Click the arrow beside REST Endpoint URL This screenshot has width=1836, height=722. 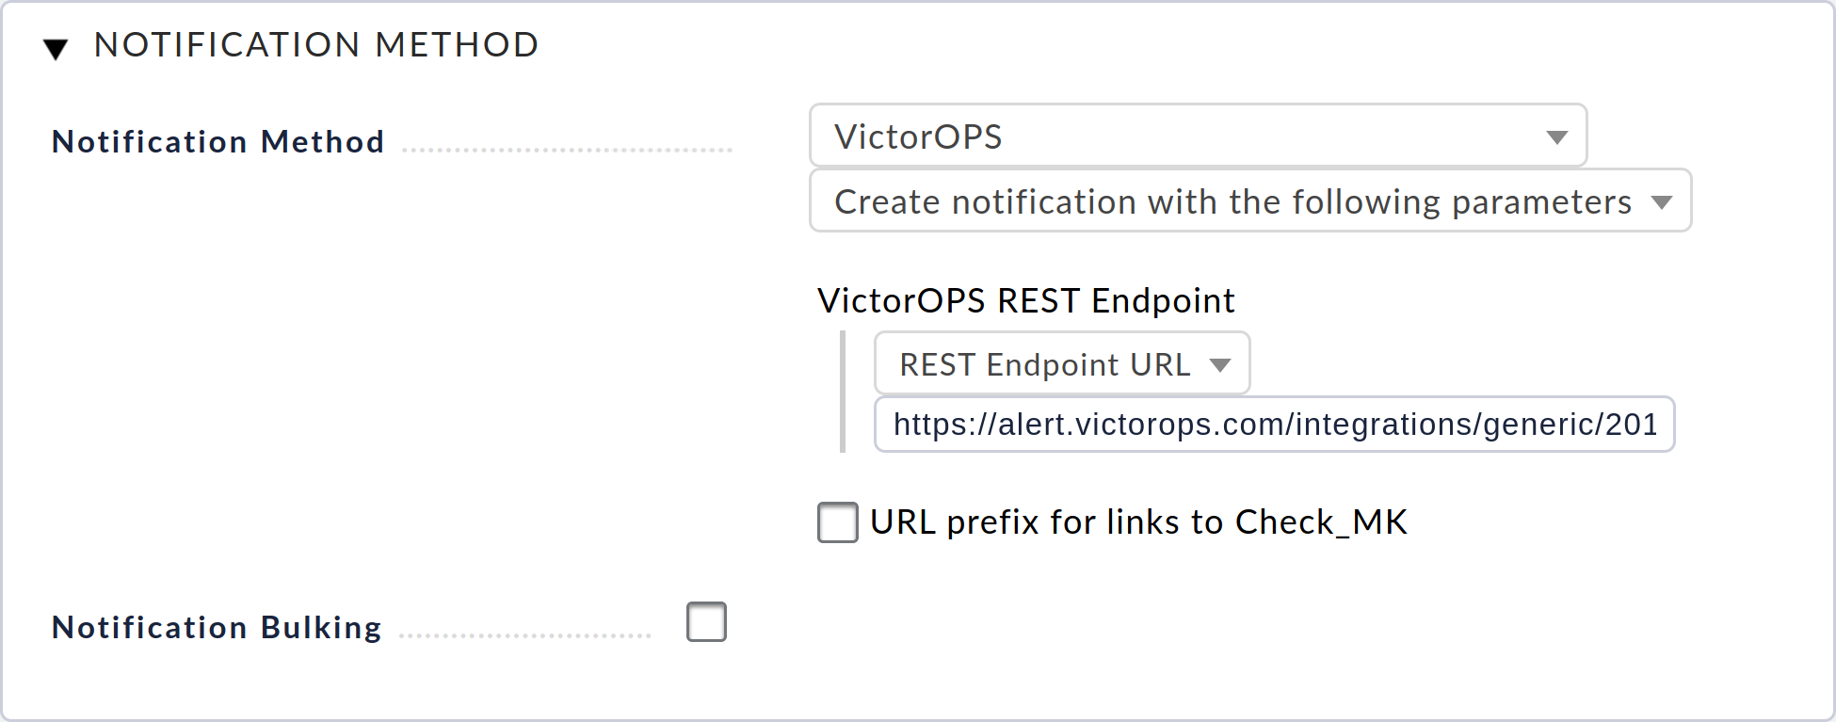click(x=1221, y=364)
